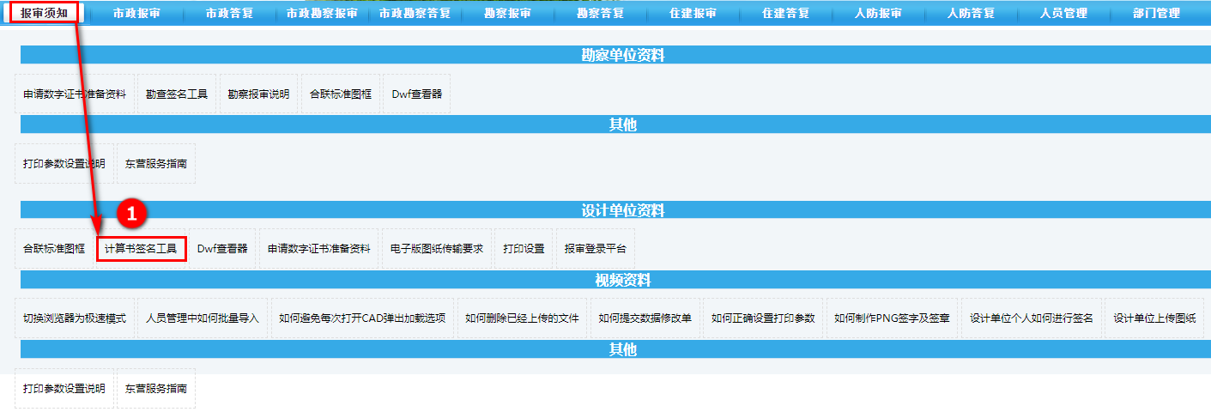Switch to the 市政报审 tab
Screen dimensions: 1211x412
[x=136, y=13]
